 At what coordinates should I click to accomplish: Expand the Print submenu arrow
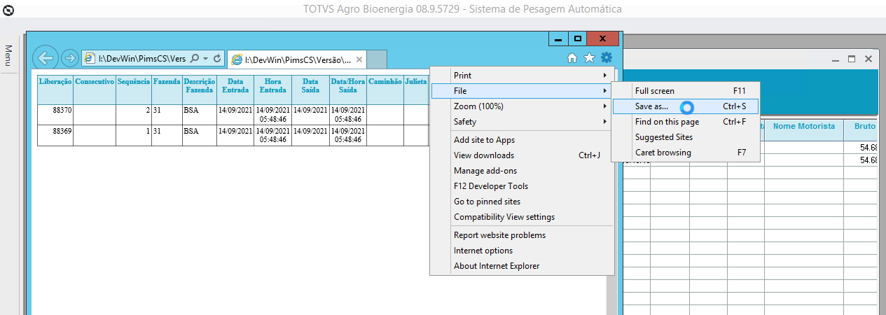[x=604, y=75]
